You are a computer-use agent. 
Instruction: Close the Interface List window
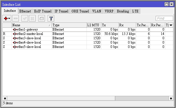pyautogui.click(x=171, y=4)
